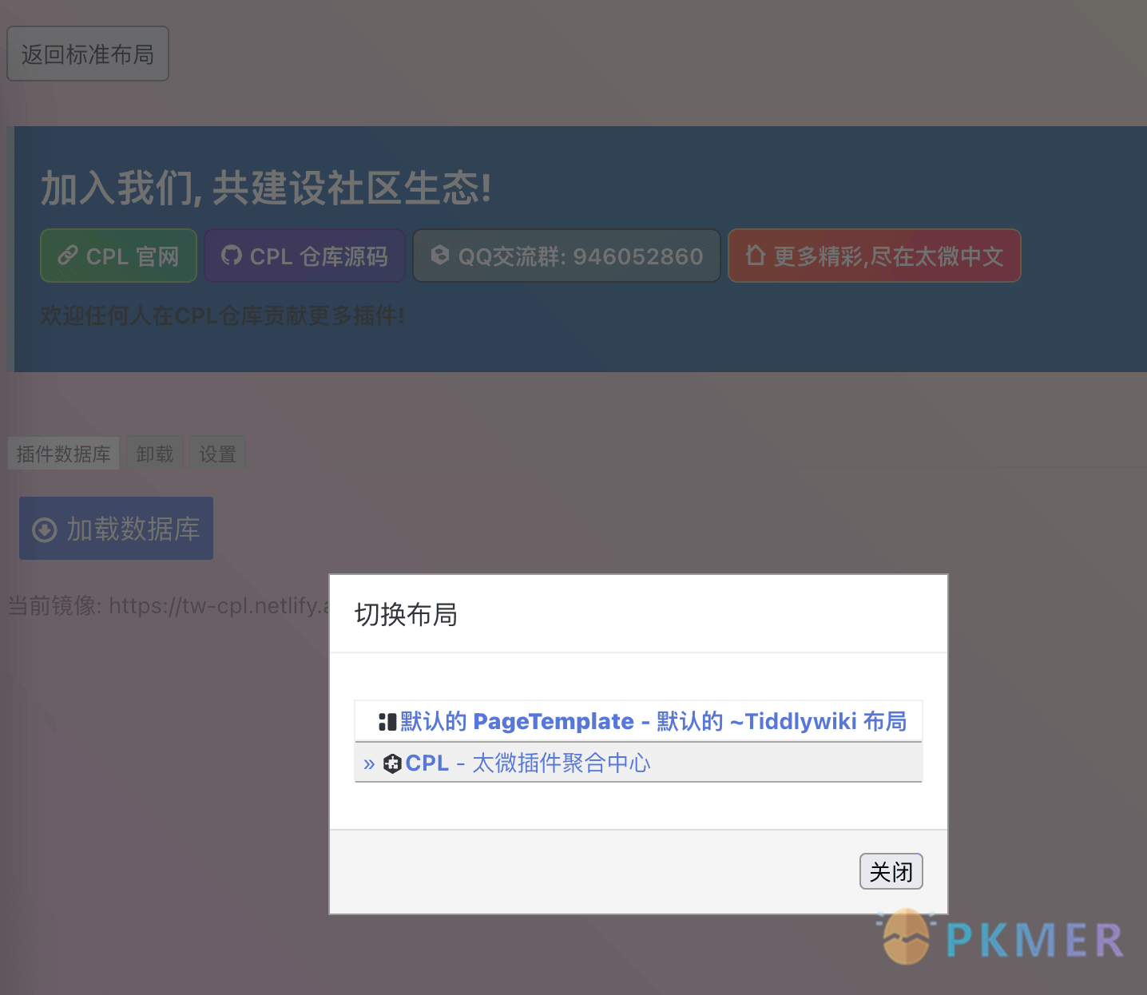Click the 加载数据库 button
The width and height of the screenshot is (1147, 995).
(116, 529)
